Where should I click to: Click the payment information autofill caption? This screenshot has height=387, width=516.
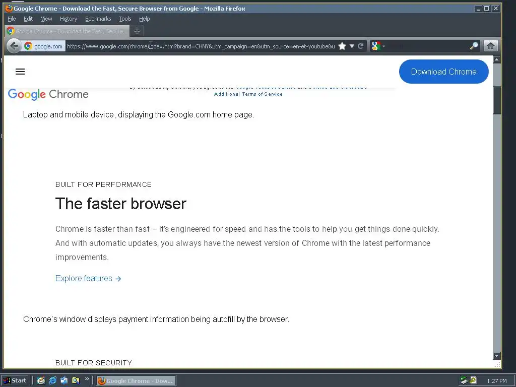pos(156,319)
